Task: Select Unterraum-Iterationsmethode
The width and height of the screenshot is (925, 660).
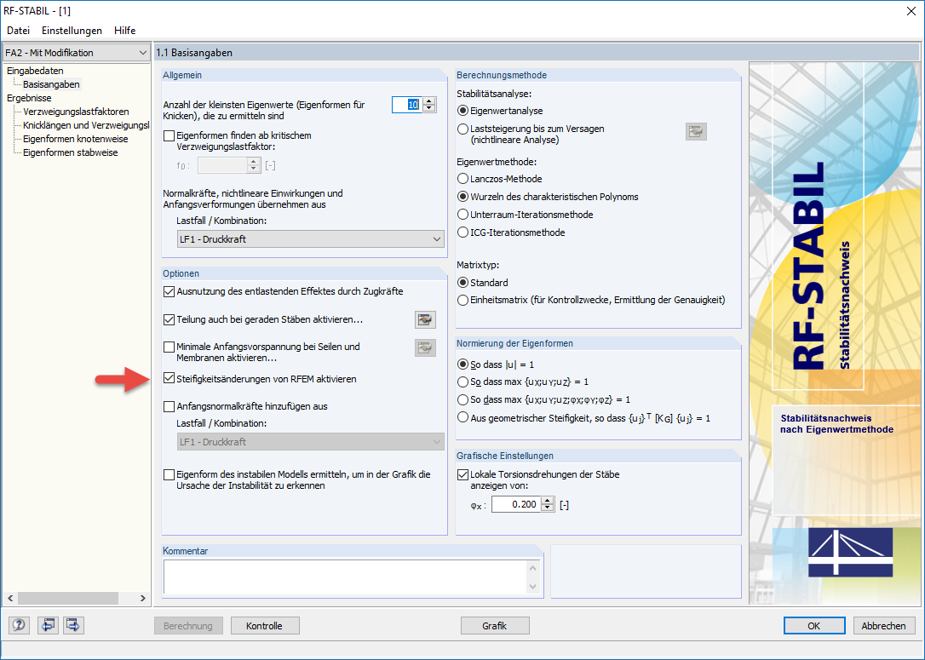Action: (x=463, y=215)
